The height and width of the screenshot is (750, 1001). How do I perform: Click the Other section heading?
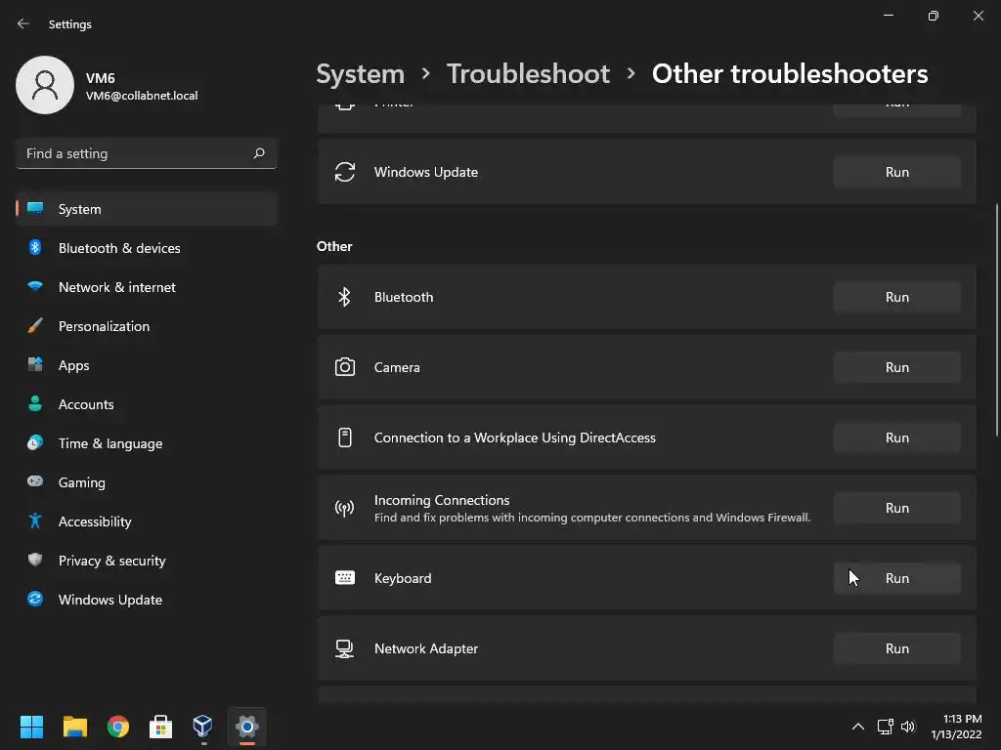[x=334, y=246]
